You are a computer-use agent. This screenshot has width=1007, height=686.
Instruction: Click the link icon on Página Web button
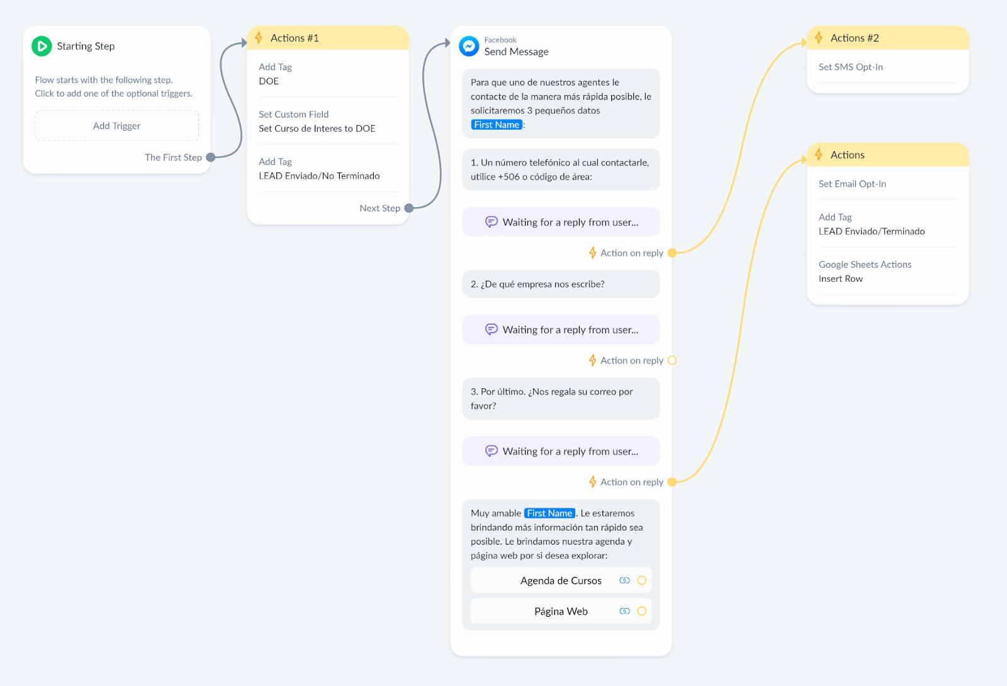point(624,611)
